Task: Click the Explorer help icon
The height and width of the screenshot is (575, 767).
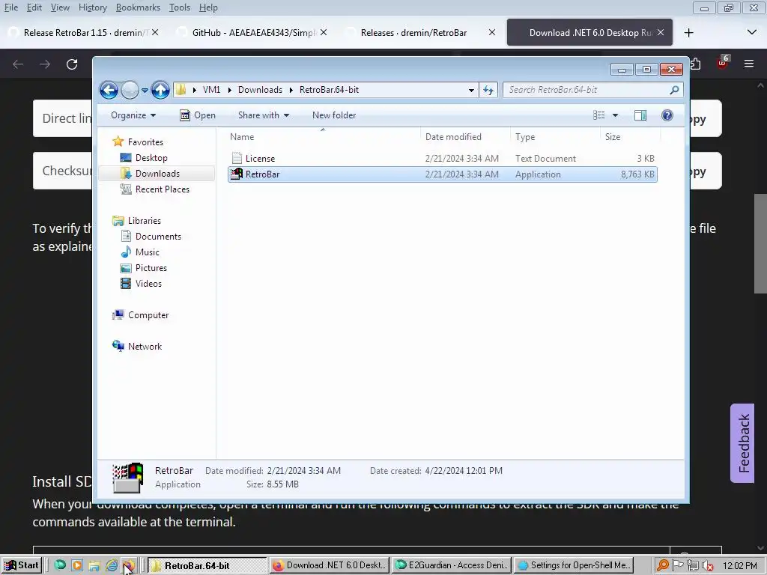Action: (x=667, y=115)
